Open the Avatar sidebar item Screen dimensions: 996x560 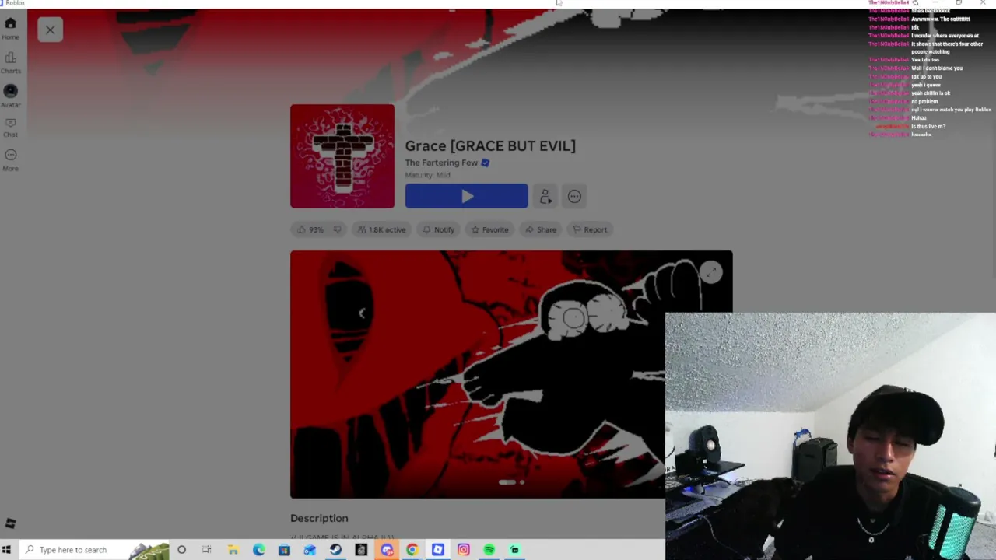click(10, 96)
